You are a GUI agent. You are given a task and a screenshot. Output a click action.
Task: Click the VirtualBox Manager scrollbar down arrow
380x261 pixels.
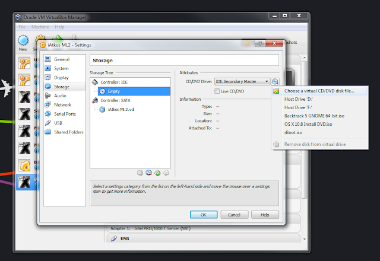[305, 239]
